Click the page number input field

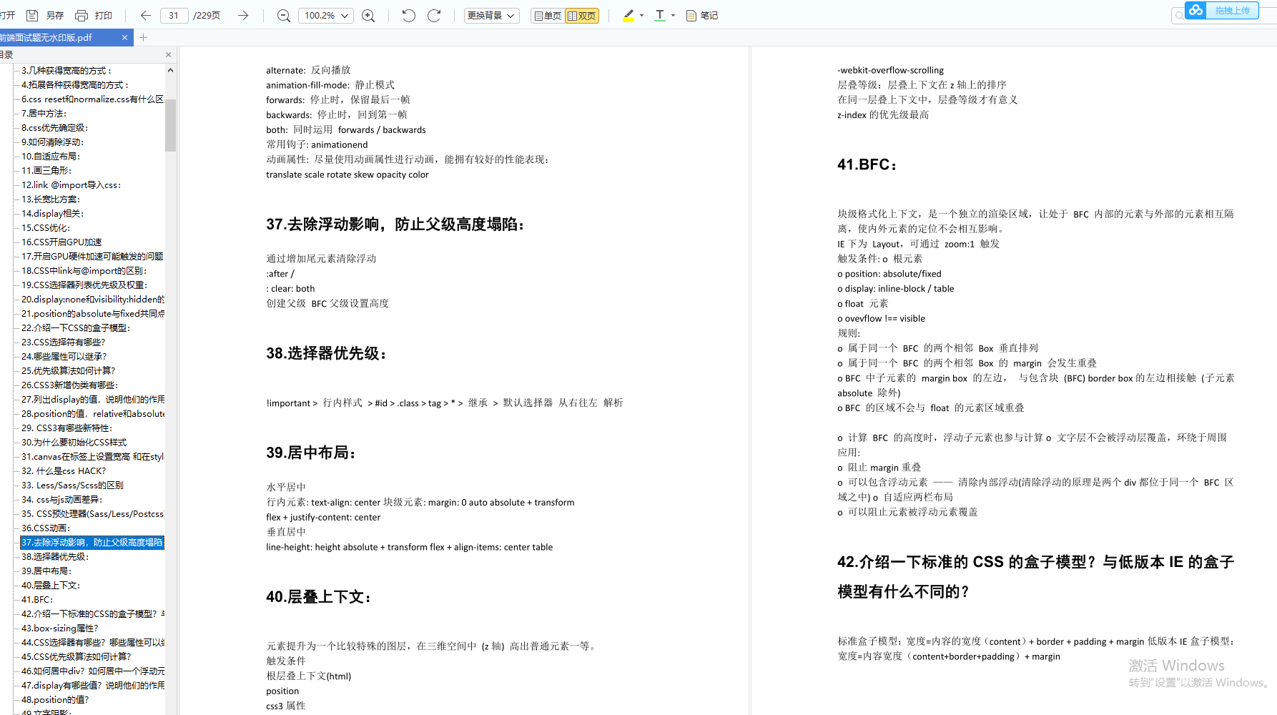174,15
